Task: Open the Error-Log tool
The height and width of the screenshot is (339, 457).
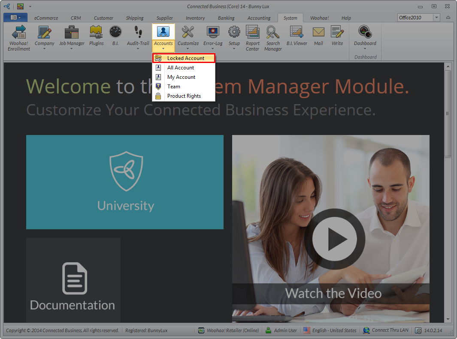Action: [213, 38]
